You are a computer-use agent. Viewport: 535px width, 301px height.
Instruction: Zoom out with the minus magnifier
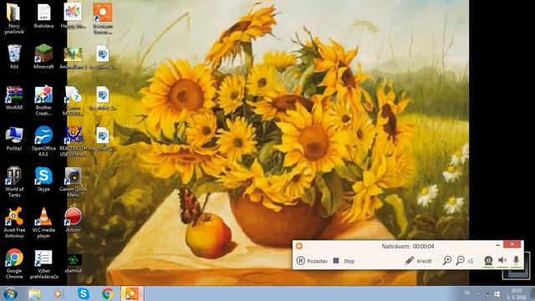[x=461, y=261]
